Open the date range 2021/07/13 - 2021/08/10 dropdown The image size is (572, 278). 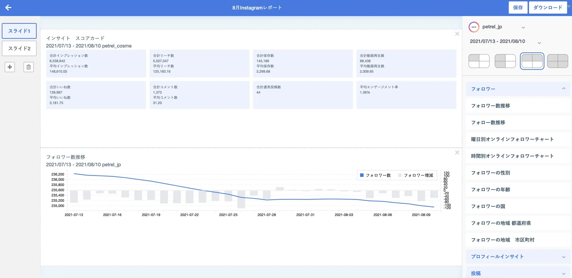539,43
